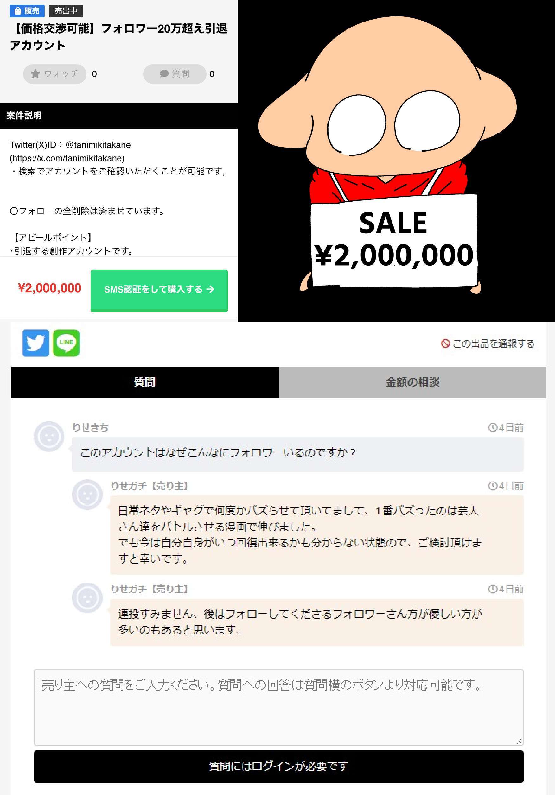Open the 金額の相談 tab
555x795 pixels.
[x=412, y=382]
